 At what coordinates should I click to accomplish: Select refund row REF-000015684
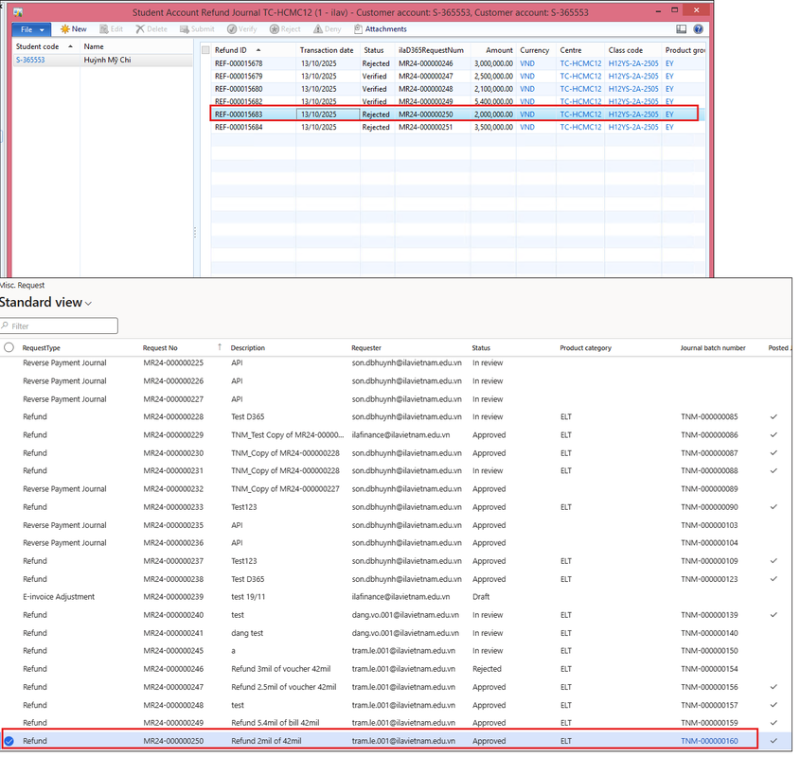(458, 127)
